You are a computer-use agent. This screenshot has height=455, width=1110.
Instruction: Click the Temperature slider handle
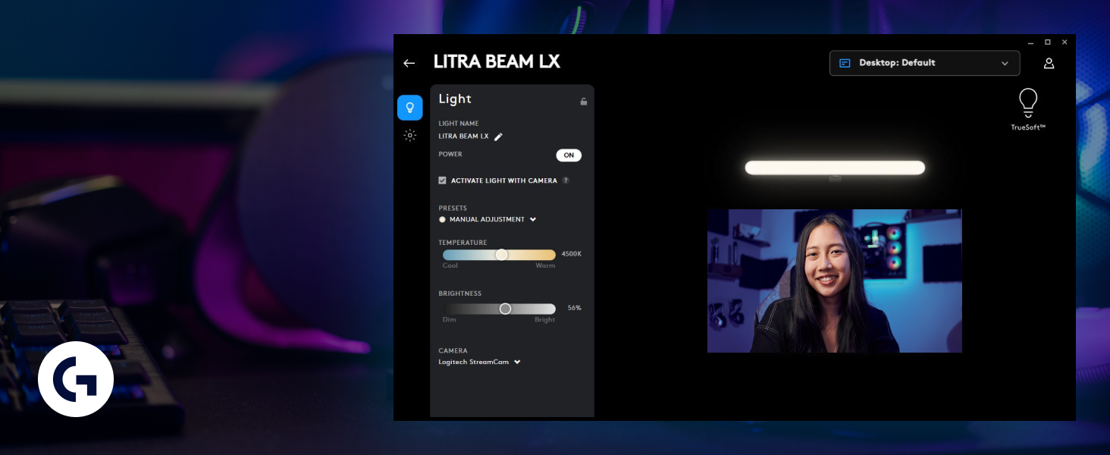[501, 255]
